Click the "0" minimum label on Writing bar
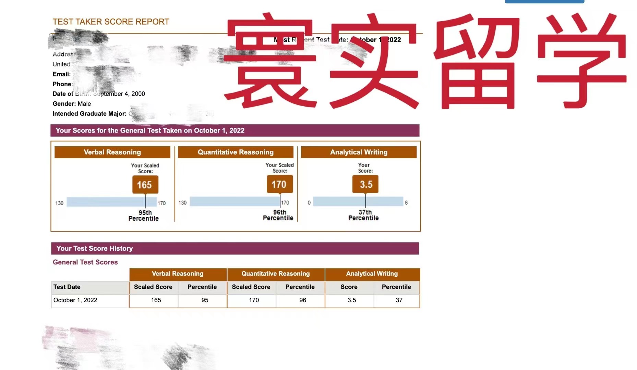Image resolution: width=637 pixels, height=370 pixels. click(x=309, y=203)
